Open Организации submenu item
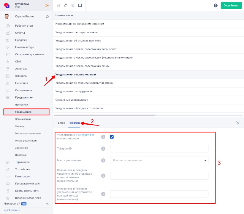 click(23, 119)
